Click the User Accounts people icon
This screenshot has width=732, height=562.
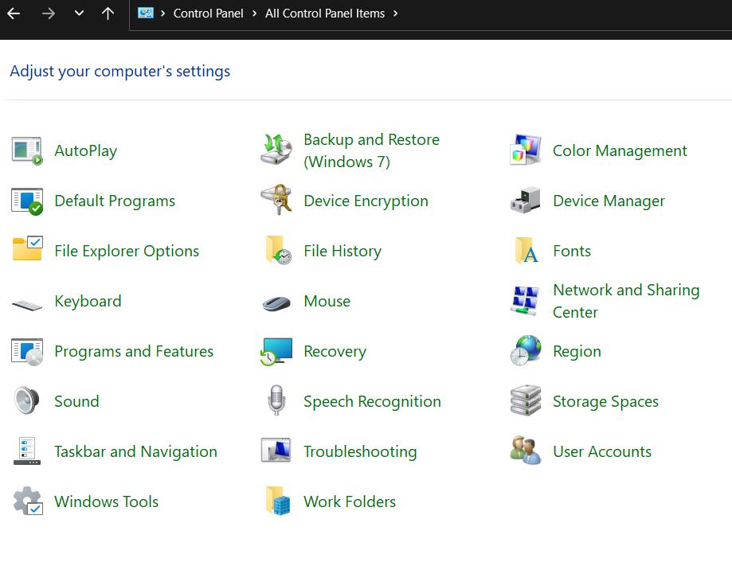point(526,450)
